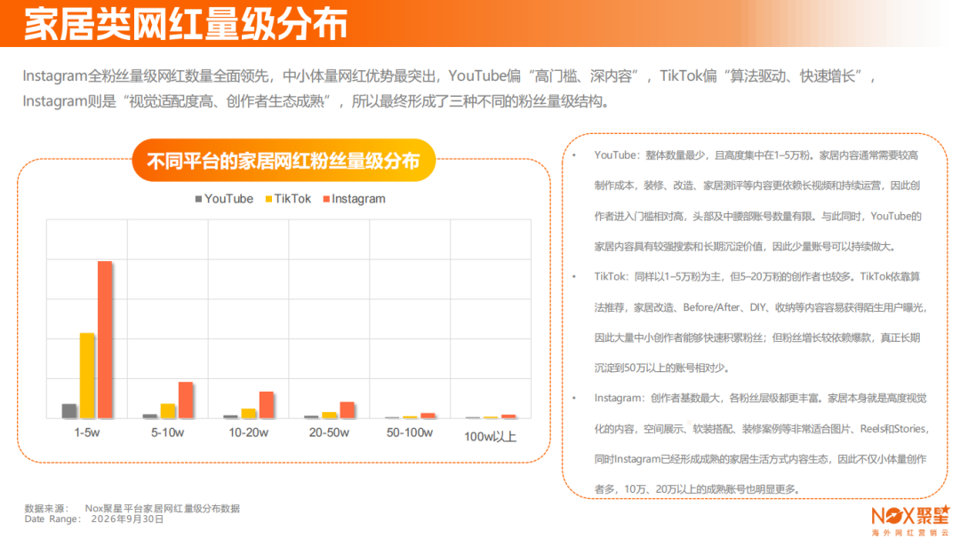Click the grey YouTube legend swatch
The image size is (960, 539).
pyautogui.click(x=198, y=199)
